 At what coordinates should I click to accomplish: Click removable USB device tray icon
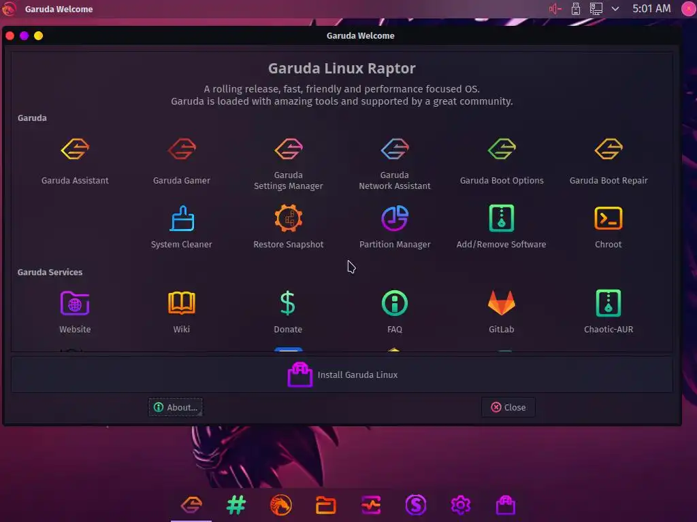tap(576, 9)
